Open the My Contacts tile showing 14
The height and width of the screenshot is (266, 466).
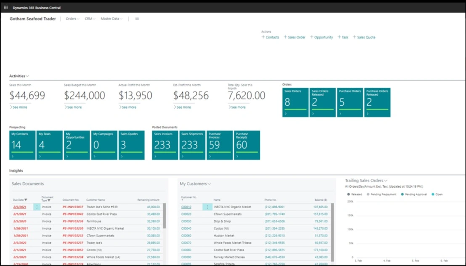[22, 145]
